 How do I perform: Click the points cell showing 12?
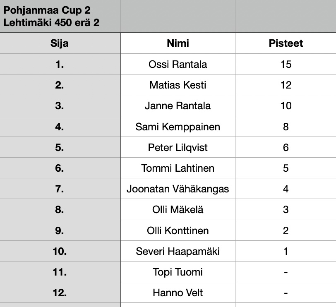[x=286, y=85]
